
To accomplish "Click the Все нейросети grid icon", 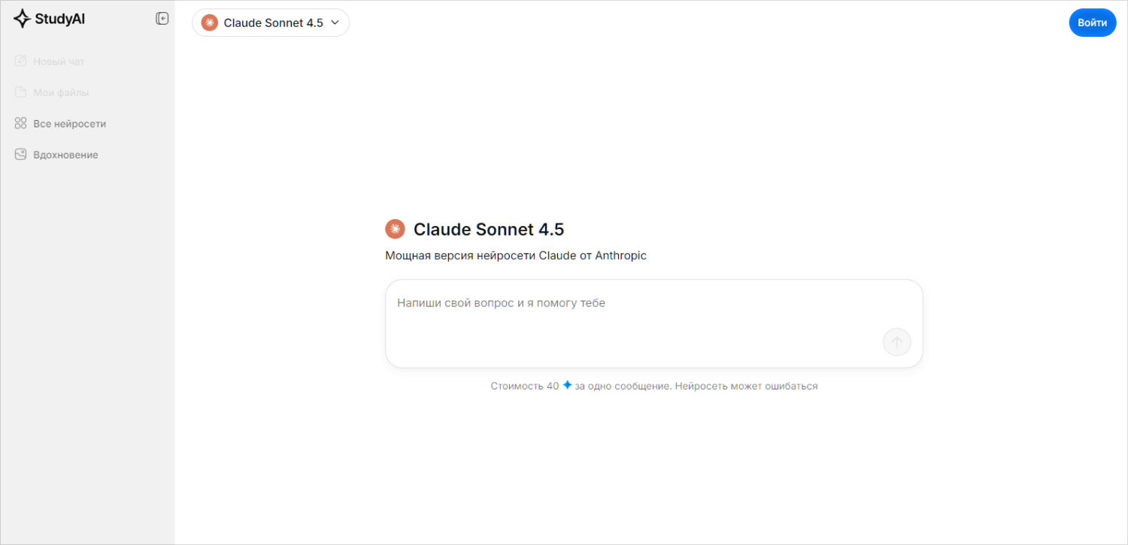I will tap(21, 124).
